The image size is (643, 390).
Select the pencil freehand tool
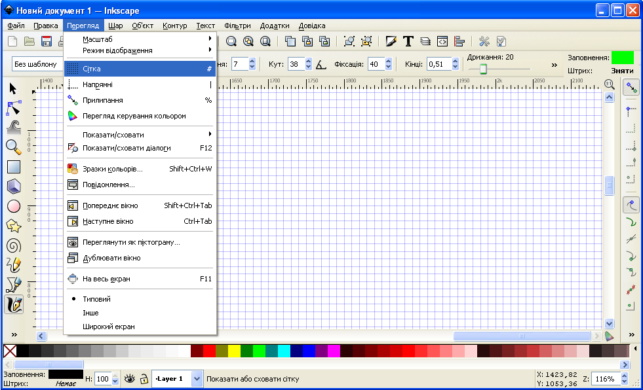click(13, 265)
